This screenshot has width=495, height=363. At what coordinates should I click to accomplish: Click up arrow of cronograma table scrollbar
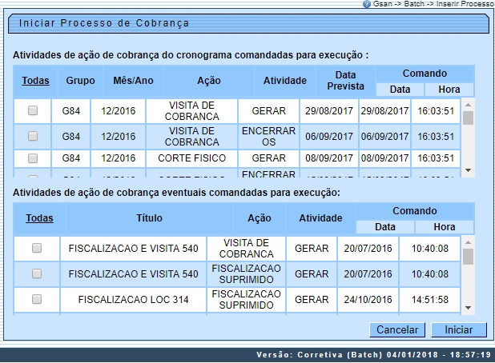(468, 105)
